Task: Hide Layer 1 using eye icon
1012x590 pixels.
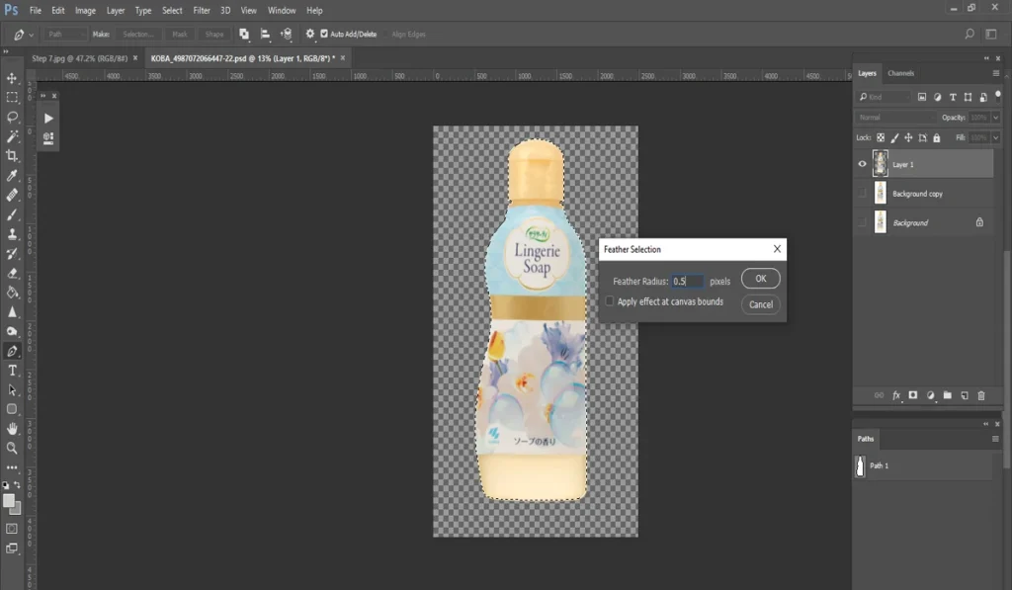Action: [x=862, y=164]
